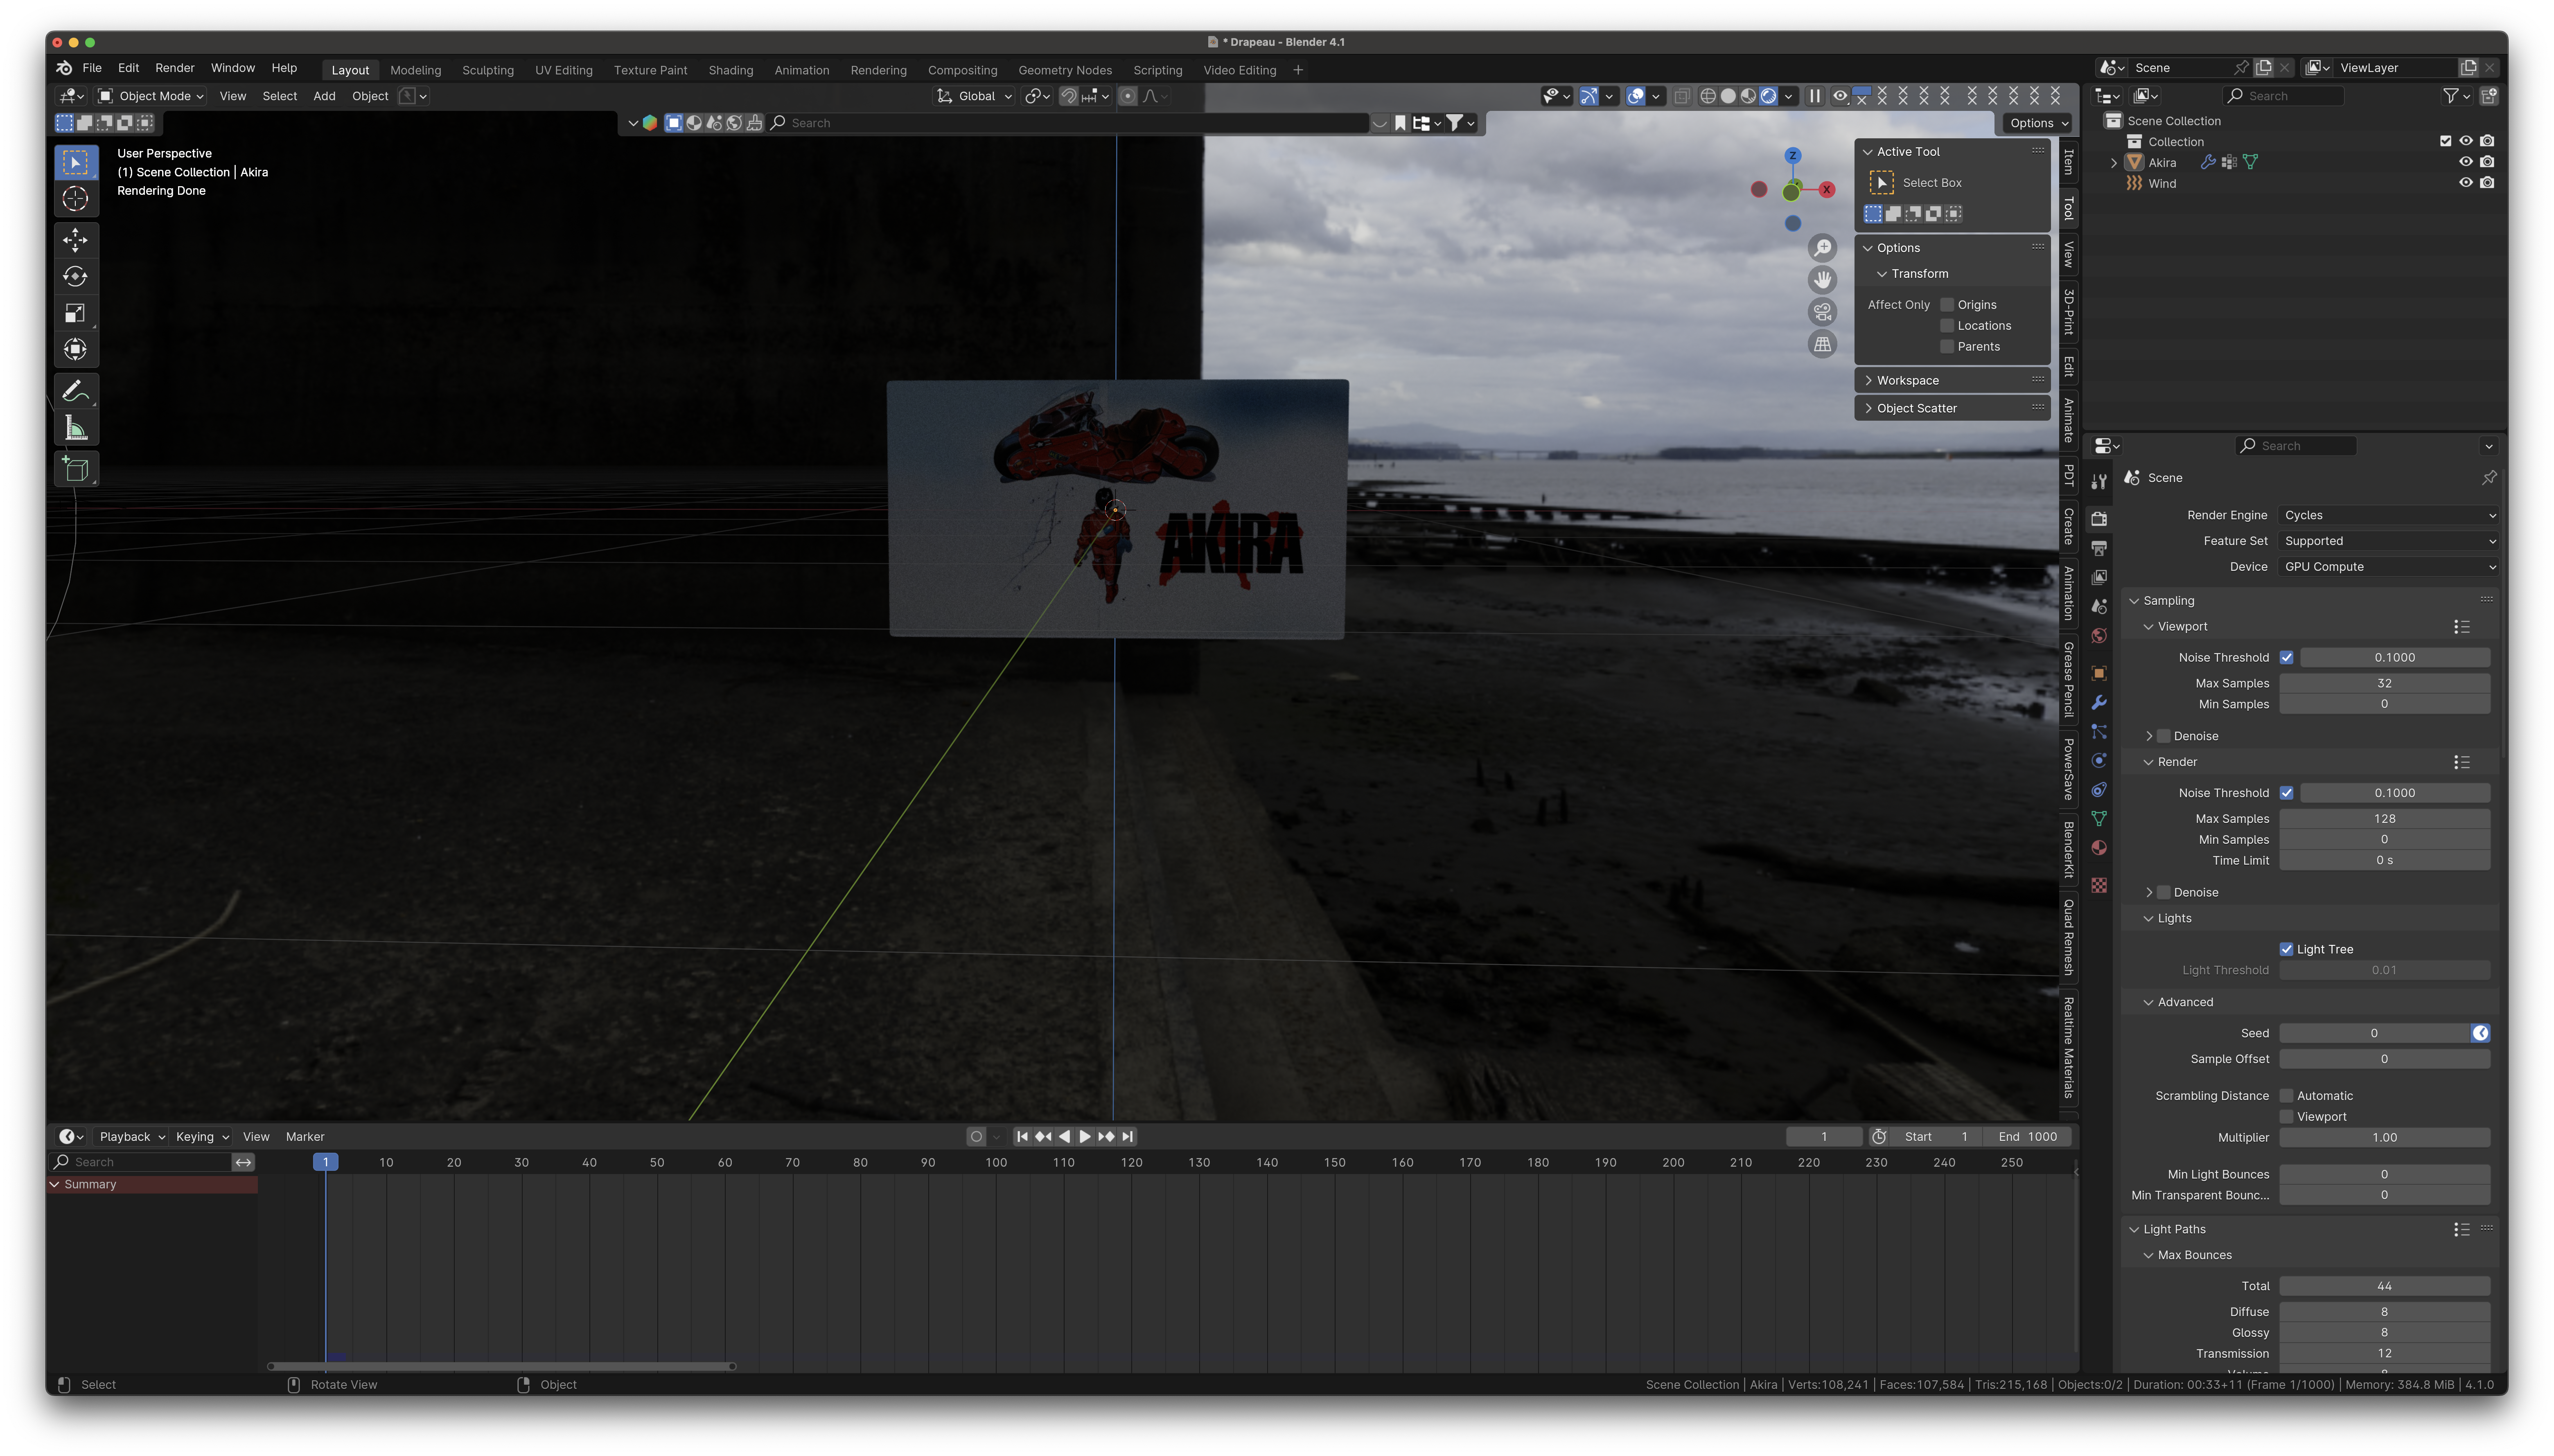Open the Add menu in viewport header
The height and width of the screenshot is (1456, 2554).
tap(324, 96)
